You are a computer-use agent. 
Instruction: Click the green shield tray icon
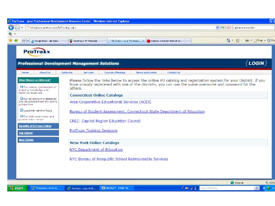coord(268,188)
